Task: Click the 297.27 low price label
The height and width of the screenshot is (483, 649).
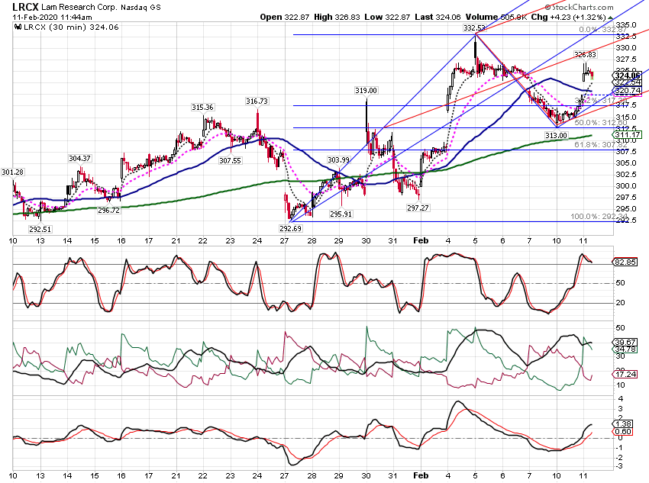Action: [418, 208]
